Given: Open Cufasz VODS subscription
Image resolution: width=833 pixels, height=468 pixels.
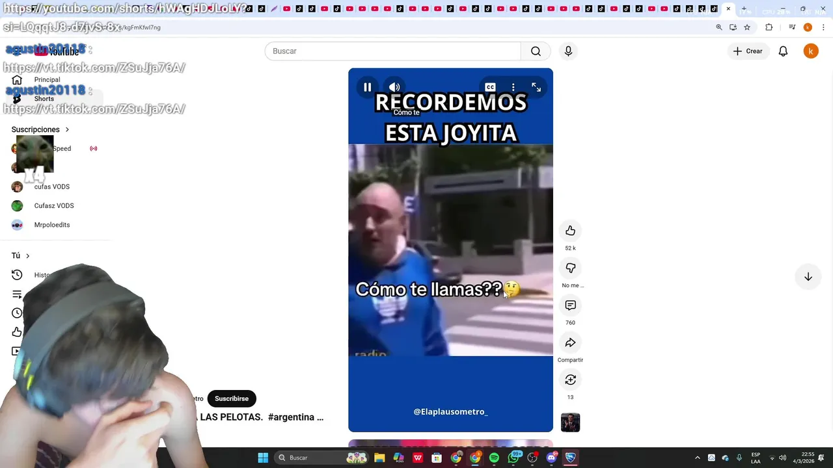Looking at the screenshot, I should [54, 205].
